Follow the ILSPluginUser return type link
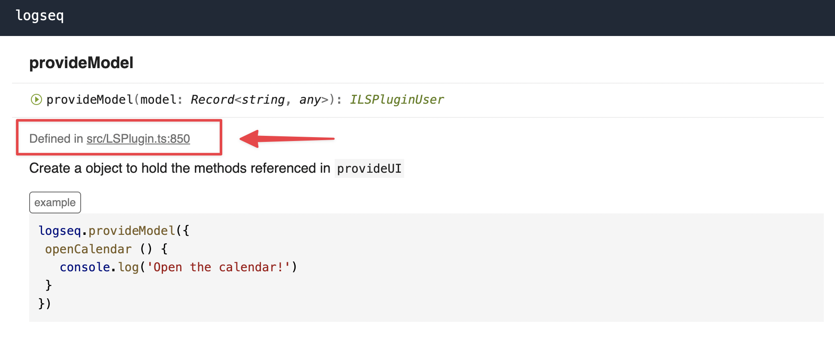This screenshot has height=345, width=835. click(x=396, y=100)
